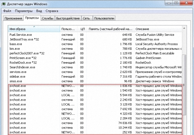Open the Вид menu
The width and height of the screenshot is (194, 135).
[39, 11]
